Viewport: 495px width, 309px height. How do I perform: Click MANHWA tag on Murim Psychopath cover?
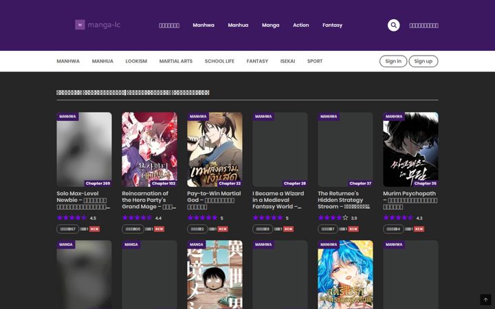pos(394,116)
